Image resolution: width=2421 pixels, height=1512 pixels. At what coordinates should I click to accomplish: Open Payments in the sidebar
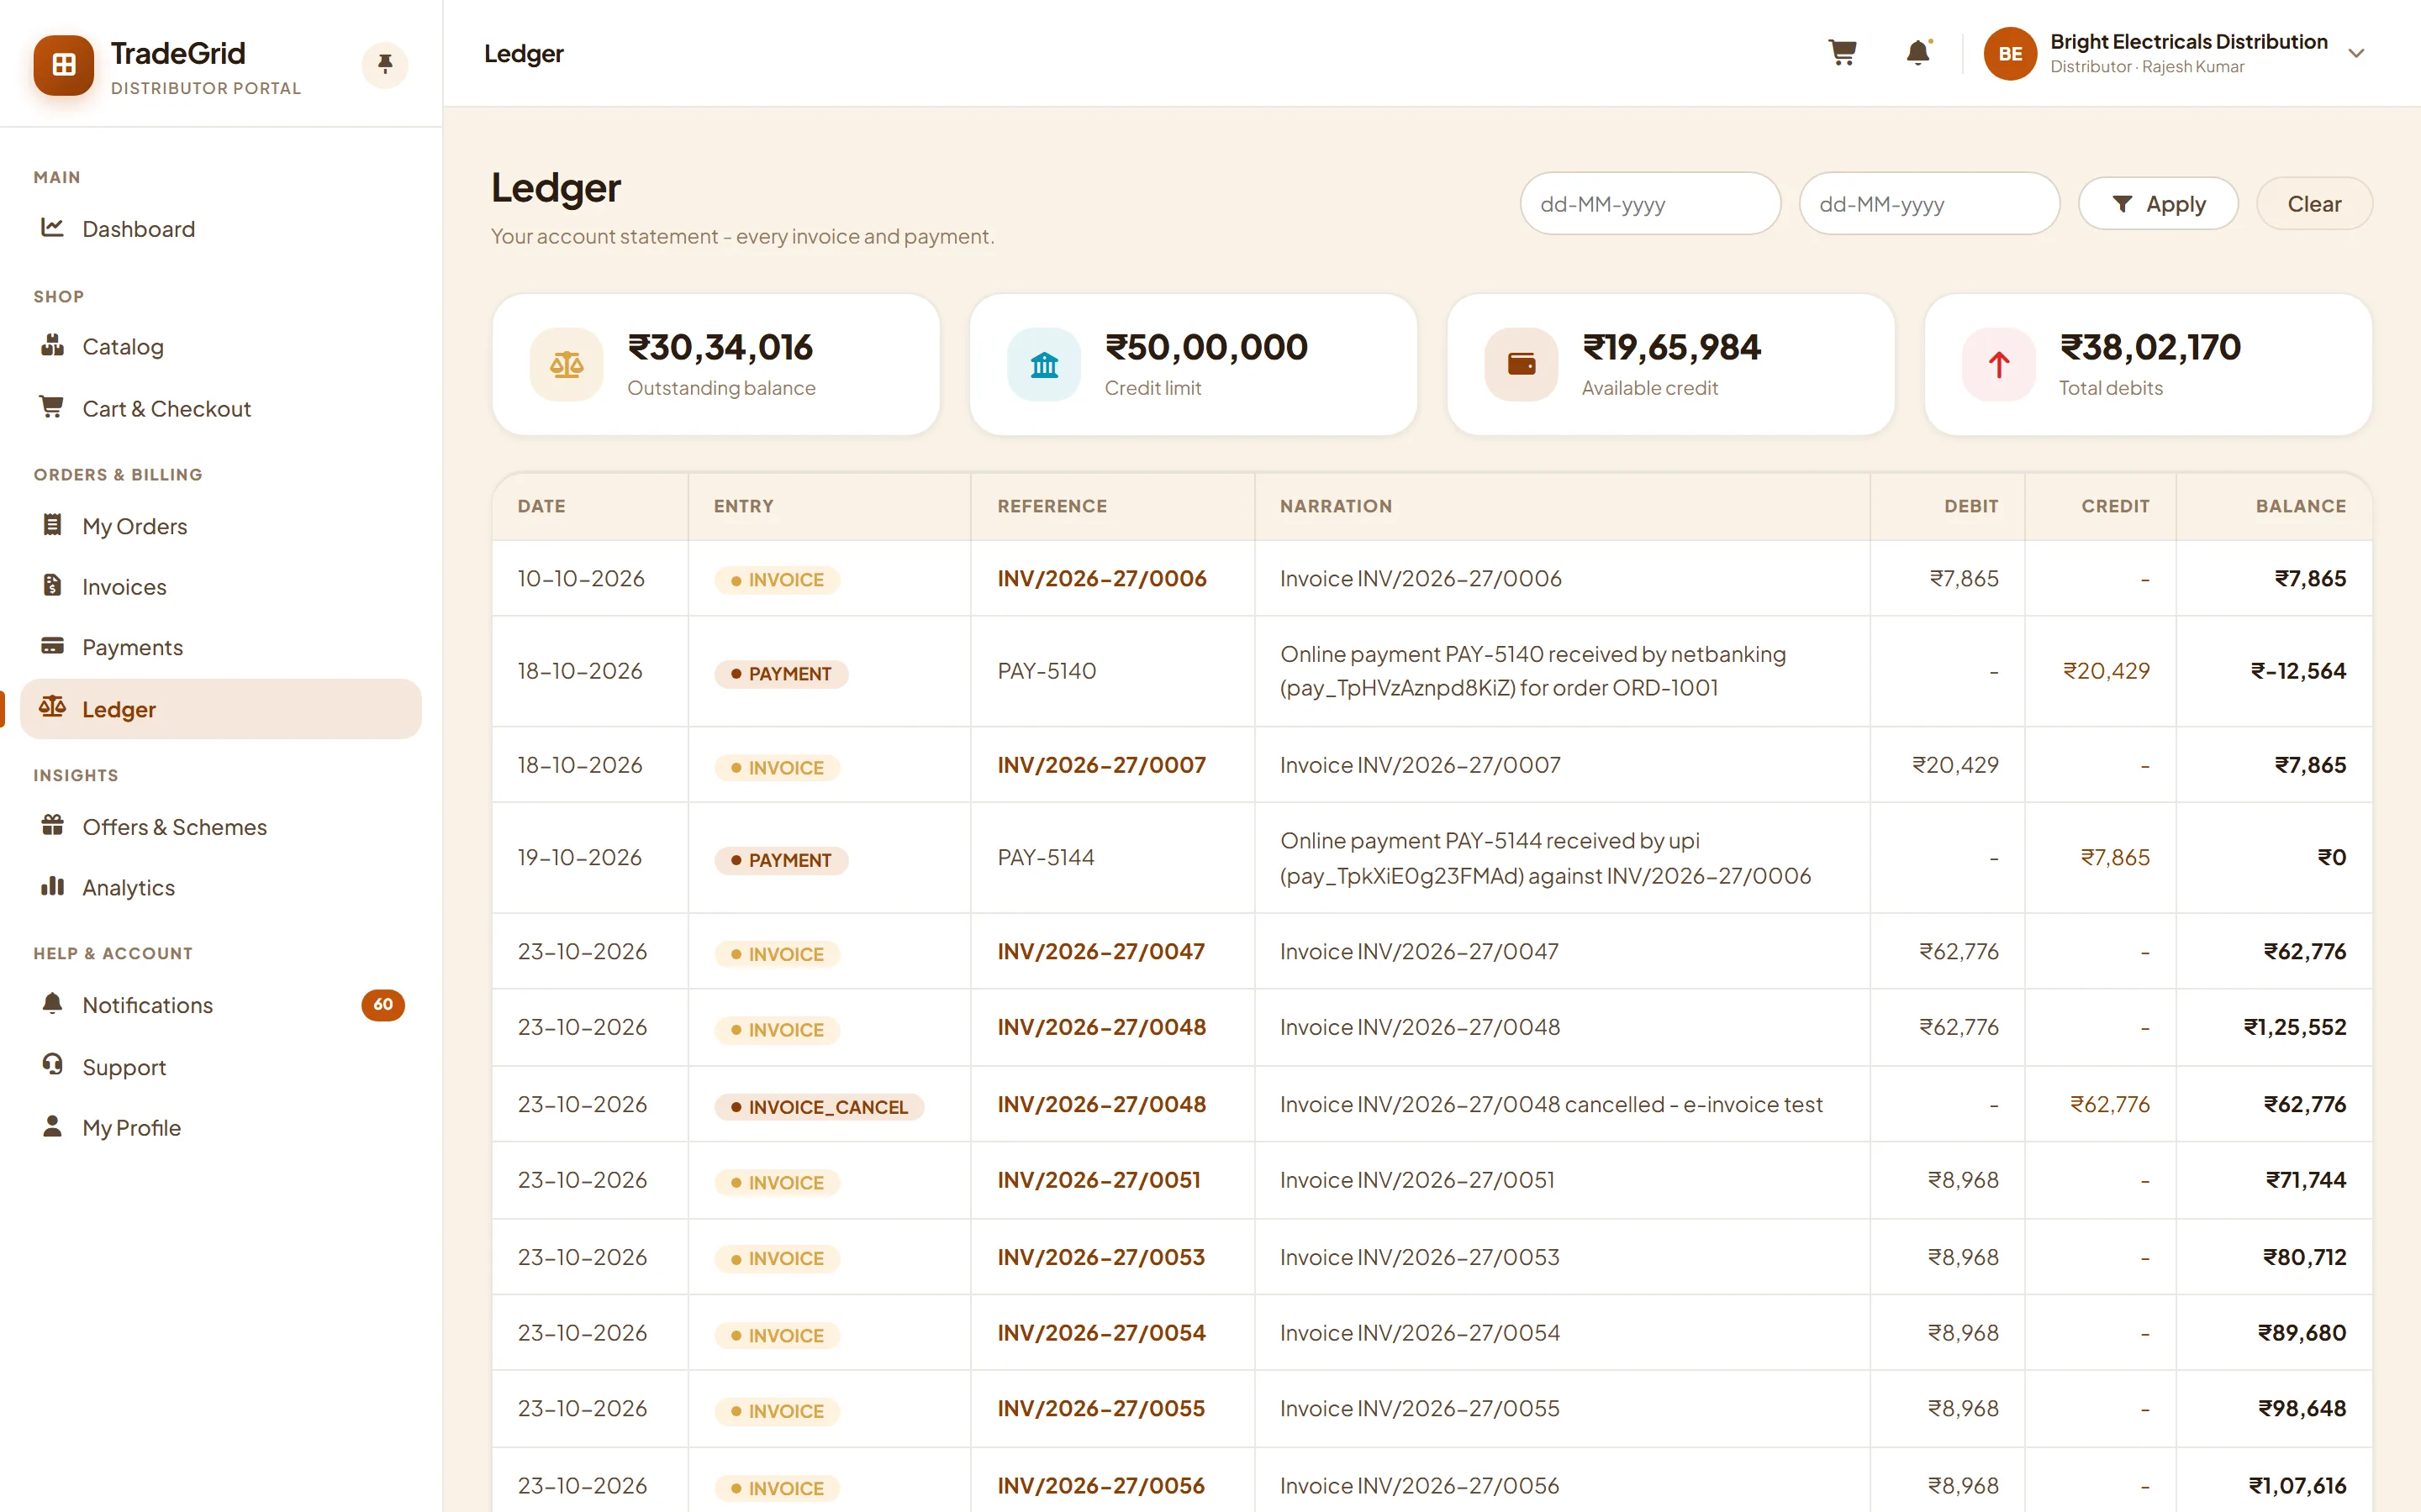click(220, 647)
